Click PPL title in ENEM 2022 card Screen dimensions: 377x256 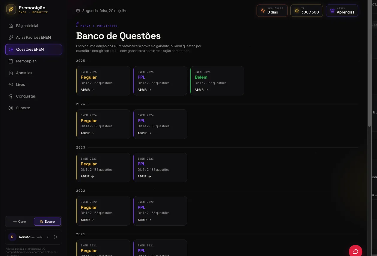coord(141,207)
